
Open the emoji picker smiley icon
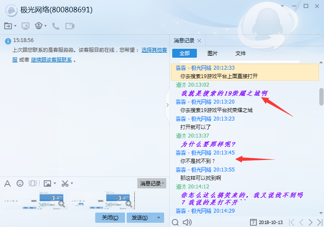(20, 183)
